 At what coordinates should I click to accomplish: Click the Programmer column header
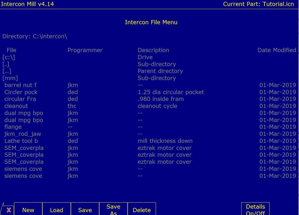point(85,50)
